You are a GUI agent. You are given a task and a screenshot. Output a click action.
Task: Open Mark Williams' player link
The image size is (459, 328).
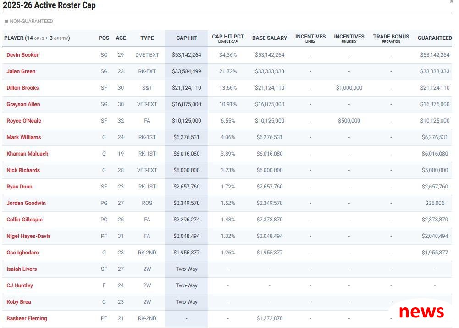coord(24,137)
